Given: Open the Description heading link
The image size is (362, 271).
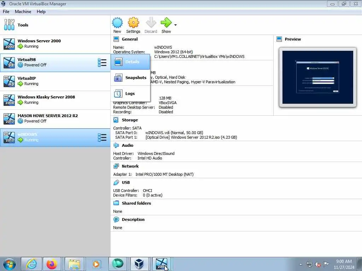Looking at the screenshot, I should pos(133,219).
